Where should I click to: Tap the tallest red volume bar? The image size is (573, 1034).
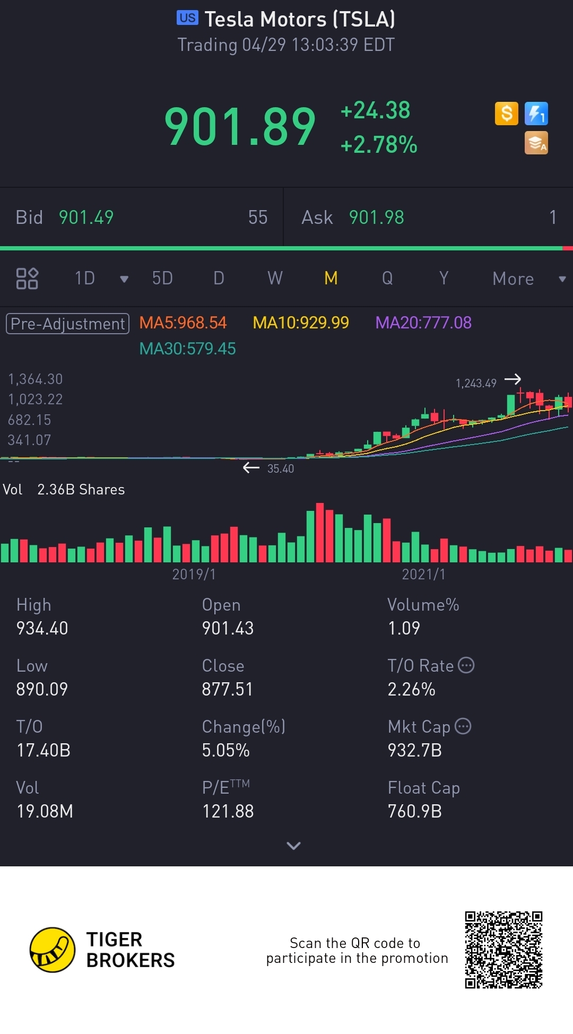click(319, 532)
